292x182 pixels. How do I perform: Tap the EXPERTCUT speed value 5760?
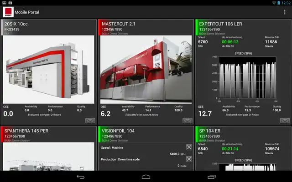pos(203,42)
